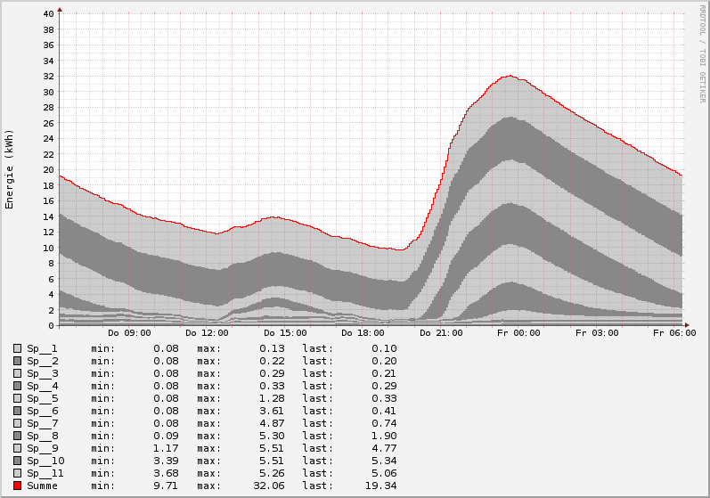Click the 40 tick on the y-axis

(49, 14)
